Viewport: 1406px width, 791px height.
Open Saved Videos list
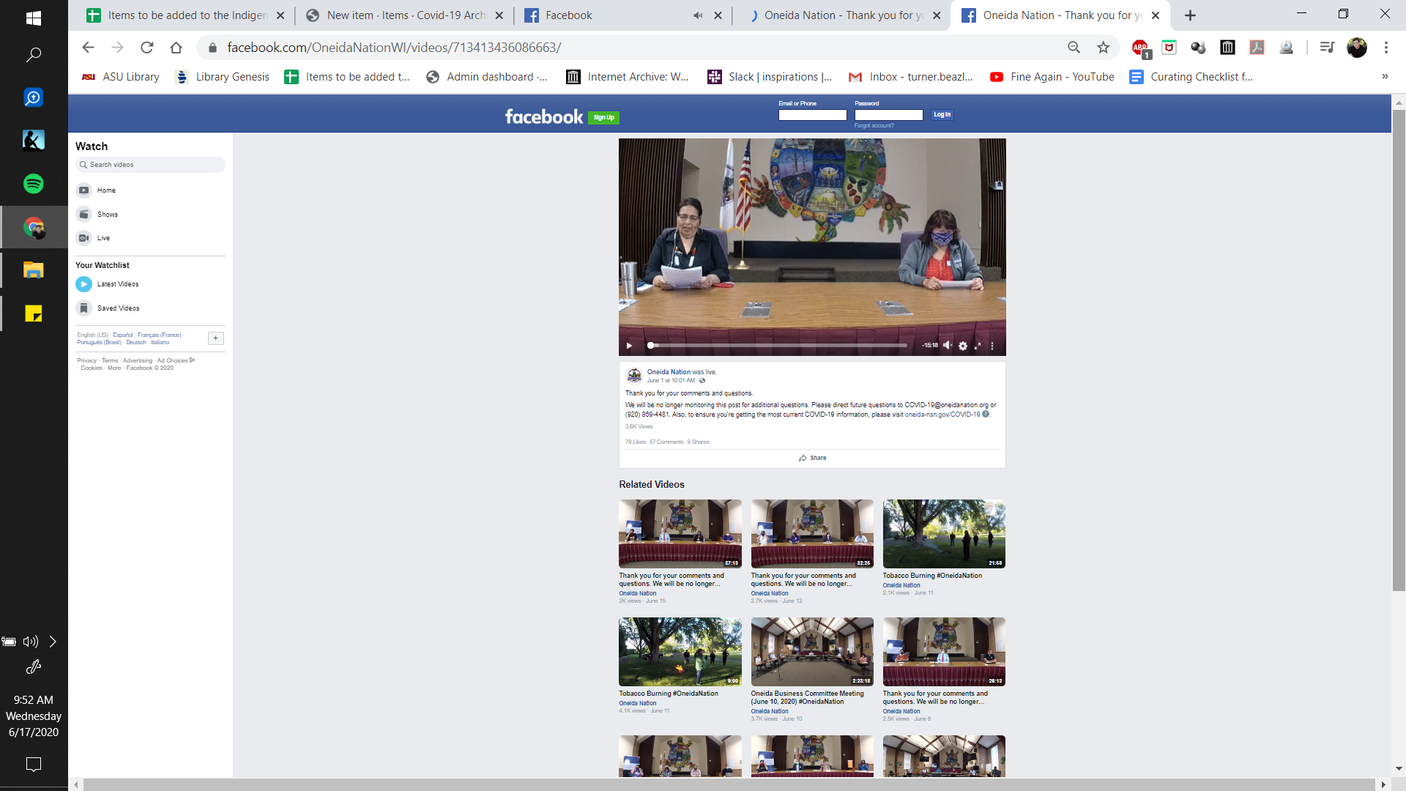[x=118, y=308]
